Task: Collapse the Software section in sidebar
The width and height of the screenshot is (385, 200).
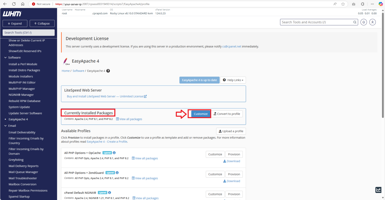Action: click(x=6, y=57)
